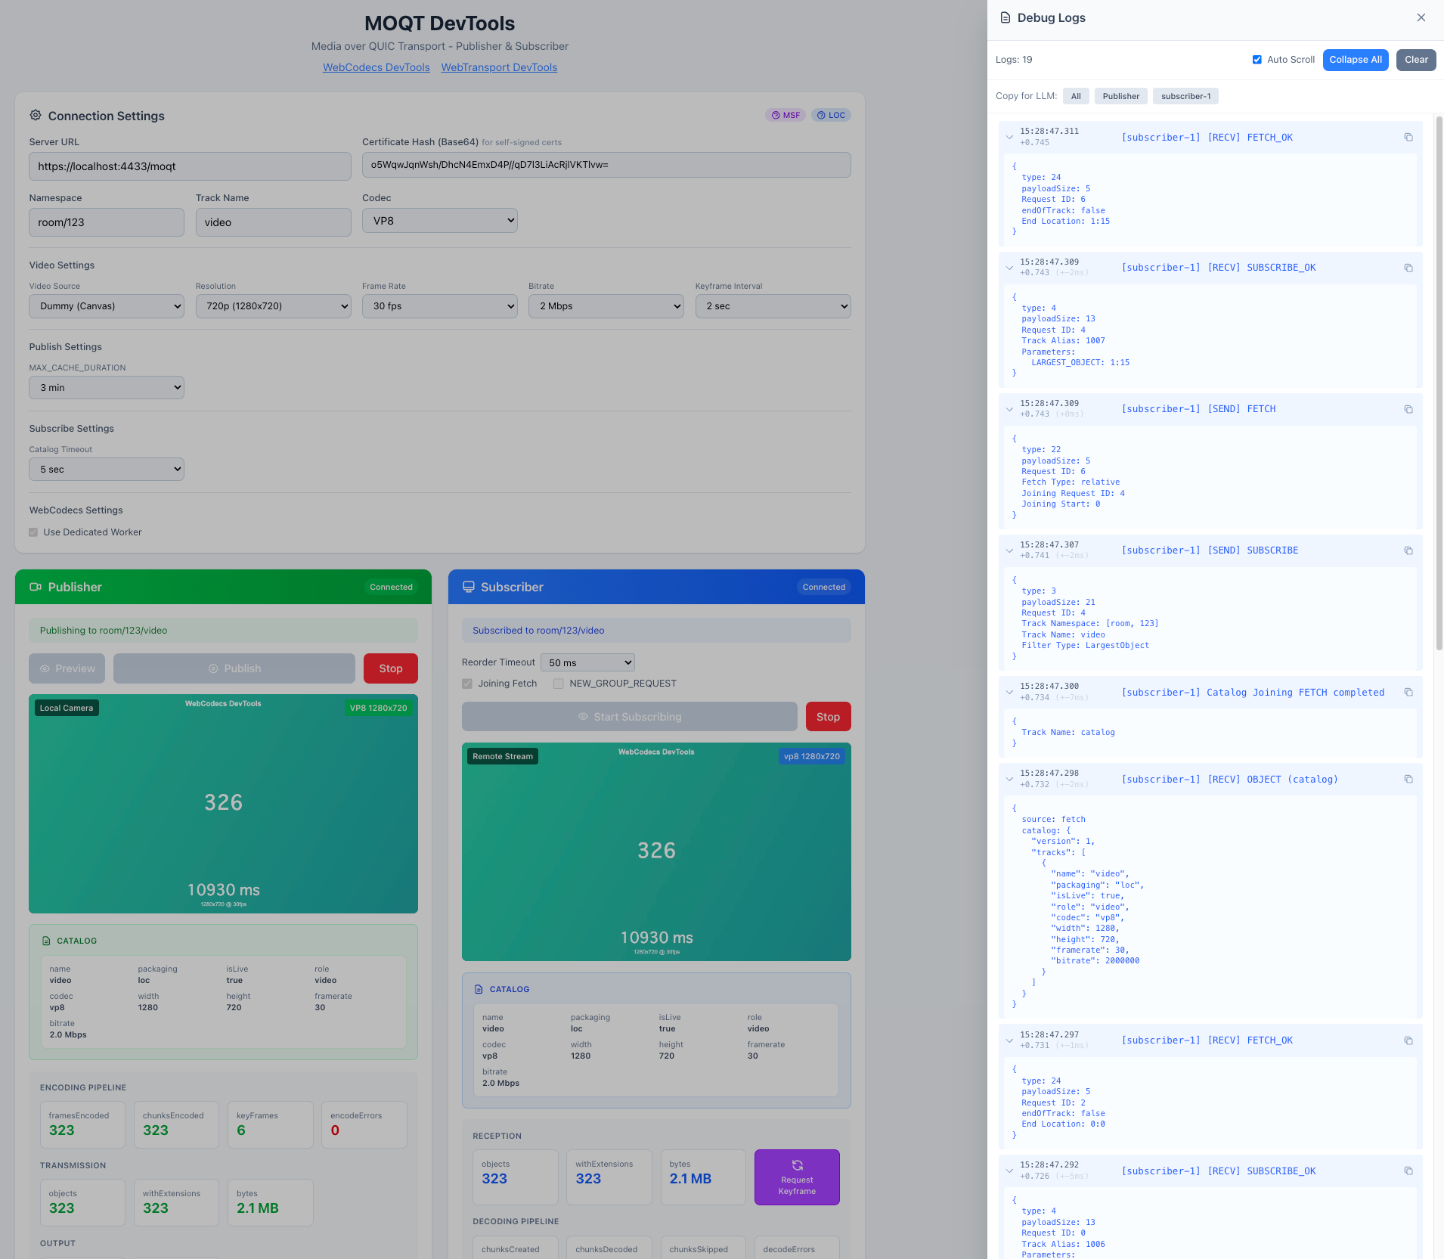Enable the NEW_GROUP_REQUEST checkbox

tap(559, 684)
